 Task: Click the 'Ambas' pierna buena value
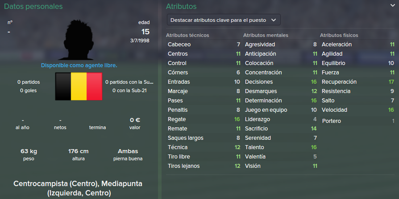(x=128, y=151)
